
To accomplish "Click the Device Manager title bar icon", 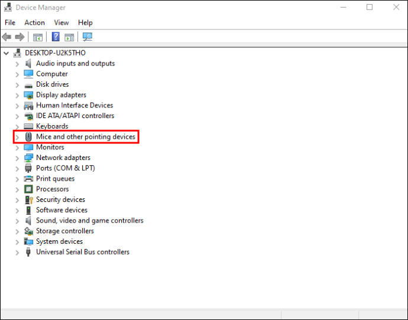I will (x=8, y=7).
